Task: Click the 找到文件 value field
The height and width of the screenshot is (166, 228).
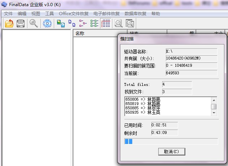Action: click(177, 92)
